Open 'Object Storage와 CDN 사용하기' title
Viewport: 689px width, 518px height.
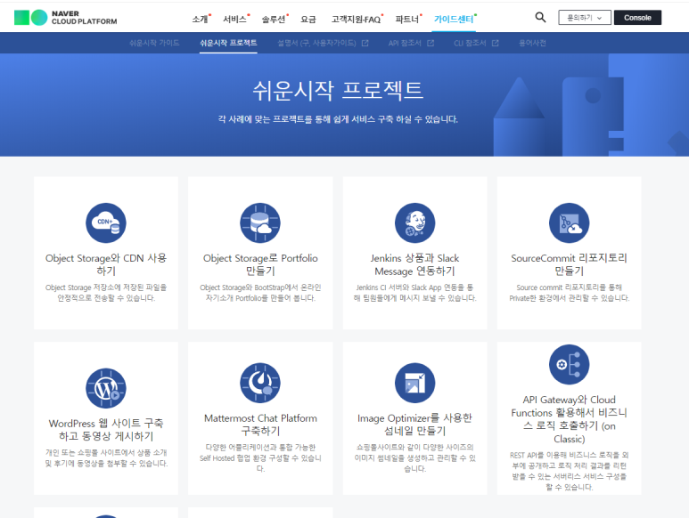coord(106,264)
